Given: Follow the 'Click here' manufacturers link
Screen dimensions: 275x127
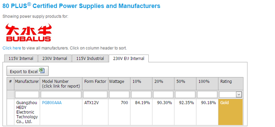Looking at the screenshot, I should [12, 48].
